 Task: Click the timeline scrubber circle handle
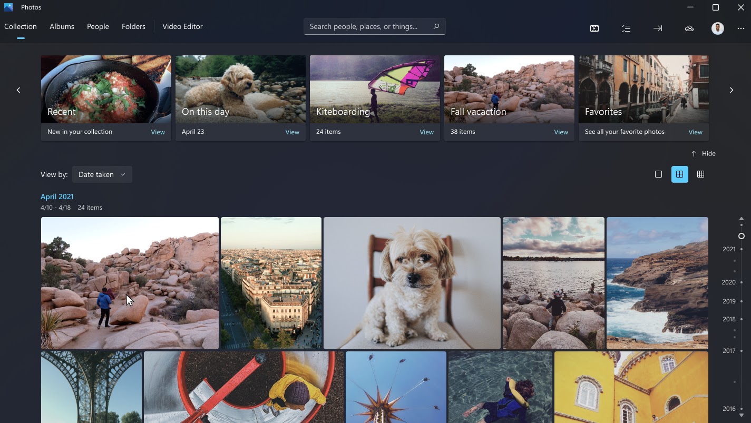click(742, 236)
